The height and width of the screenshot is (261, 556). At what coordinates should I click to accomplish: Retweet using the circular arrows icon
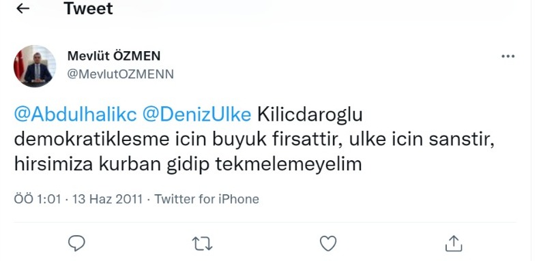(202, 244)
